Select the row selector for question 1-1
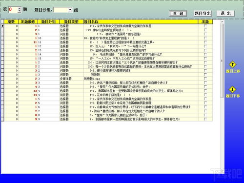 (x=2, y=26)
